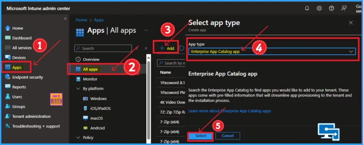The width and height of the screenshot is (363, 145).
Task: Open the feedback icon in header
Action: pyautogui.click(x=344, y=8)
